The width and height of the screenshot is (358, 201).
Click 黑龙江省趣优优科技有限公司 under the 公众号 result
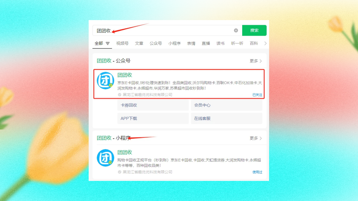coord(147,95)
